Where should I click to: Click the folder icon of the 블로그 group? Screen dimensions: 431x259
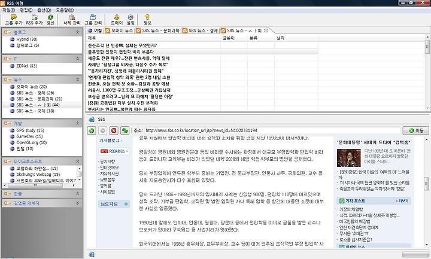[x=8, y=32]
